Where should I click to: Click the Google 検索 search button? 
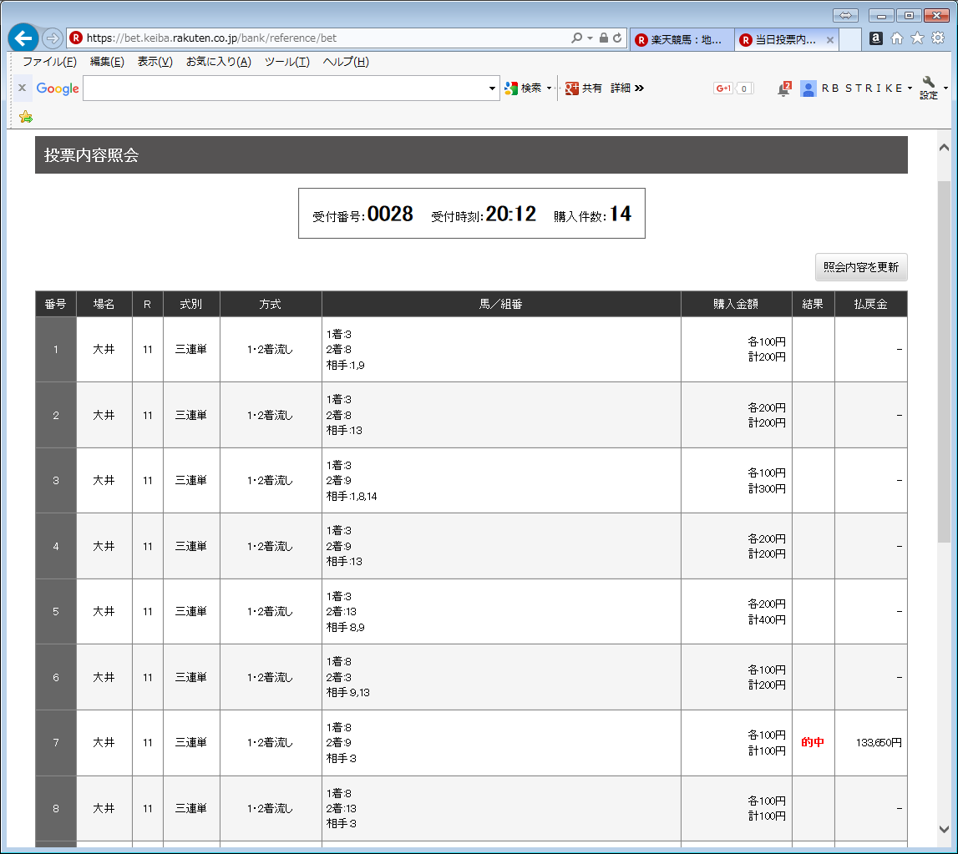pos(524,88)
